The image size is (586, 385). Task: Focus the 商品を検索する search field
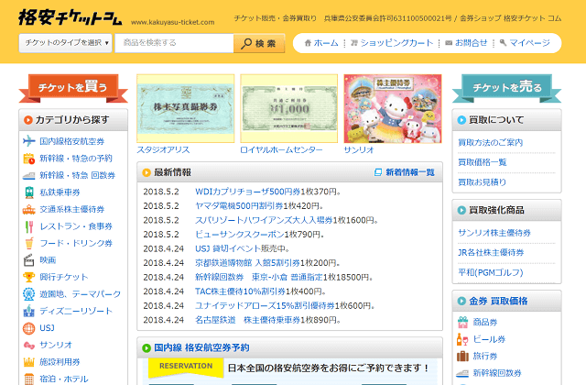click(174, 43)
